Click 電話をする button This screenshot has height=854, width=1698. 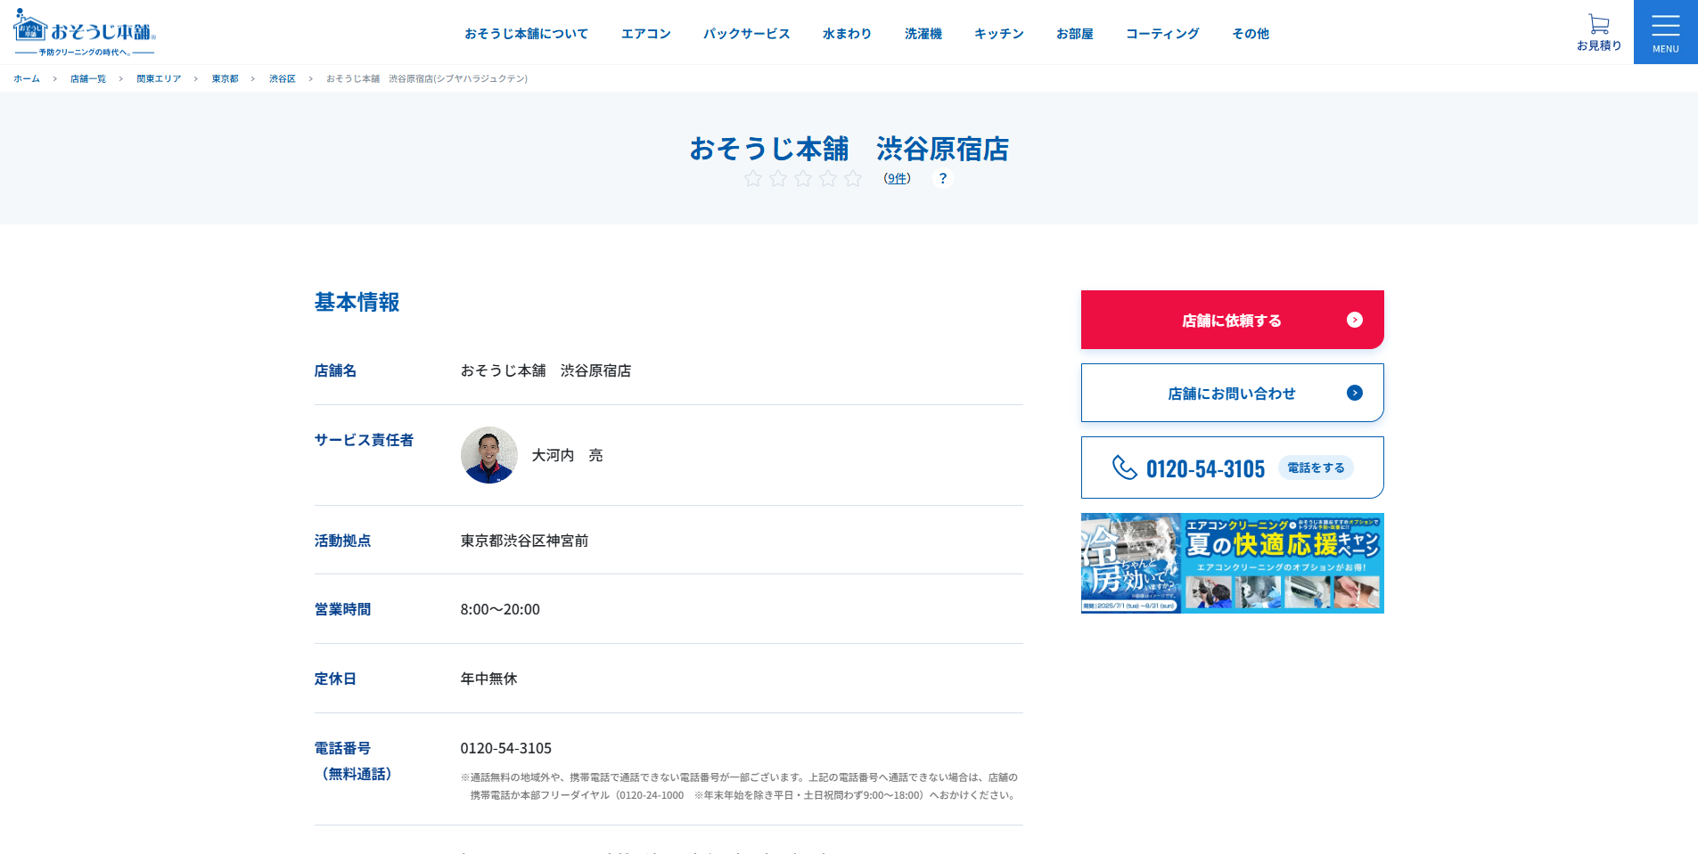pyautogui.click(x=1316, y=468)
